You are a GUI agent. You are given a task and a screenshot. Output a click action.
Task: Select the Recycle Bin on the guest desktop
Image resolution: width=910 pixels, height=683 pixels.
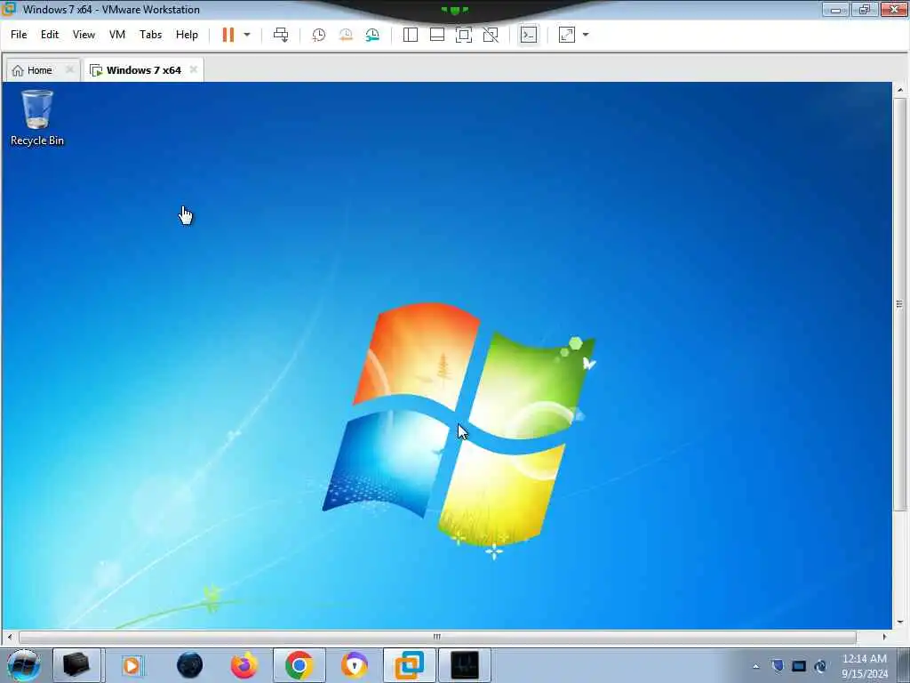click(37, 118)
